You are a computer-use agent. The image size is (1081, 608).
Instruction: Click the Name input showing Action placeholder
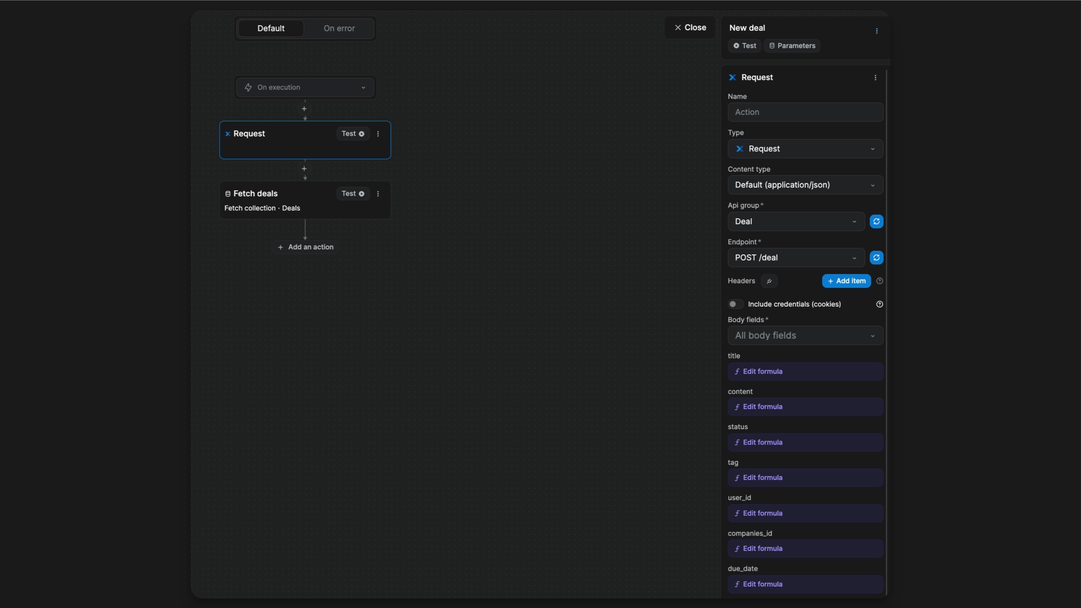tap(805, 112)
